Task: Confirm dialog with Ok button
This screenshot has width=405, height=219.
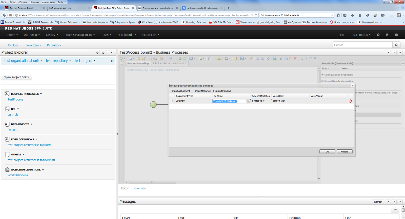Action: point(327,152)
